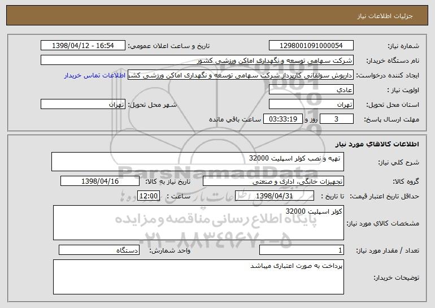
Task: Click the label واحد شمارش
Action: (170, 250)
